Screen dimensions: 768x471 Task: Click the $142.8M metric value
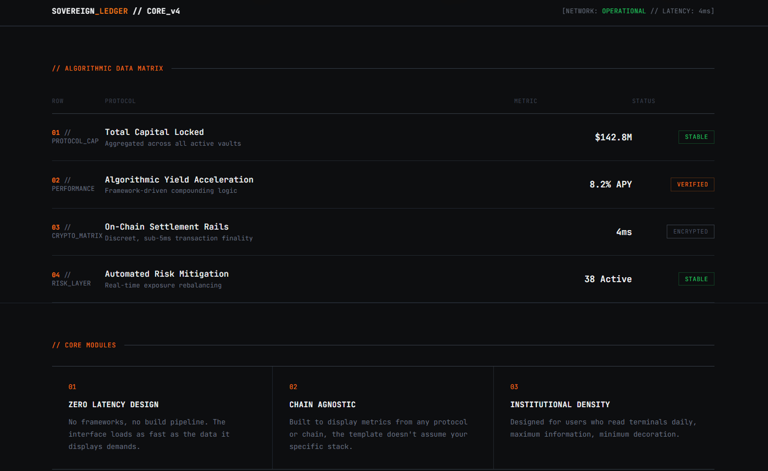pyautogui.click(x=613, y=137)
